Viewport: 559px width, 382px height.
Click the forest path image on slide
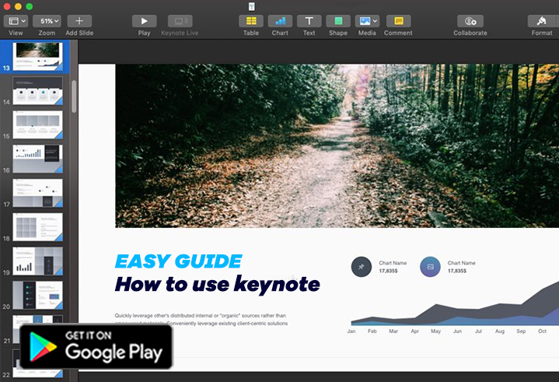click(337, 145)
